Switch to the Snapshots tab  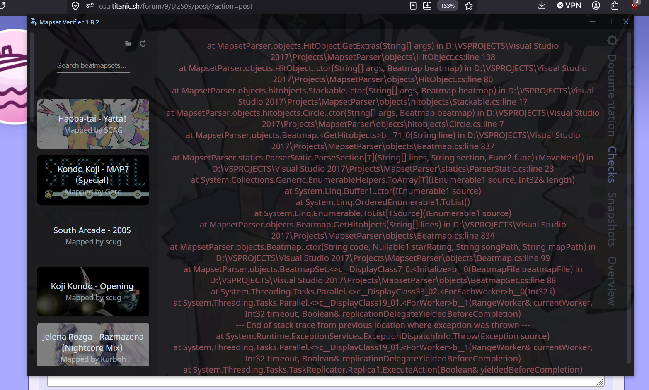(x=612, y=220)
